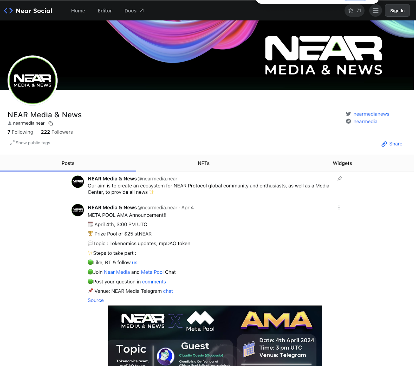Open the nearmedianews Twitter link
The image size is (416, 366).
pos(371,114)
